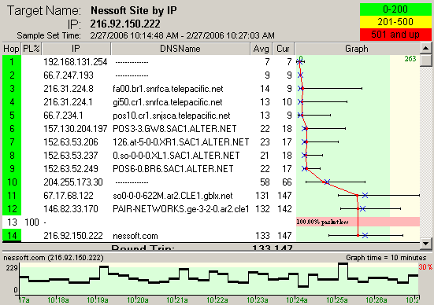This screenshot has height=305, width=434.
Task: Click the Sample Set Time range text
Action: pos(183,35)
